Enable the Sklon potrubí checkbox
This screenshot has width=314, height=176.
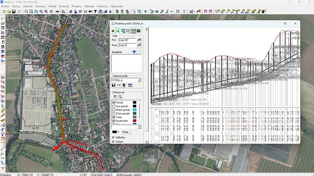(114, 113)
